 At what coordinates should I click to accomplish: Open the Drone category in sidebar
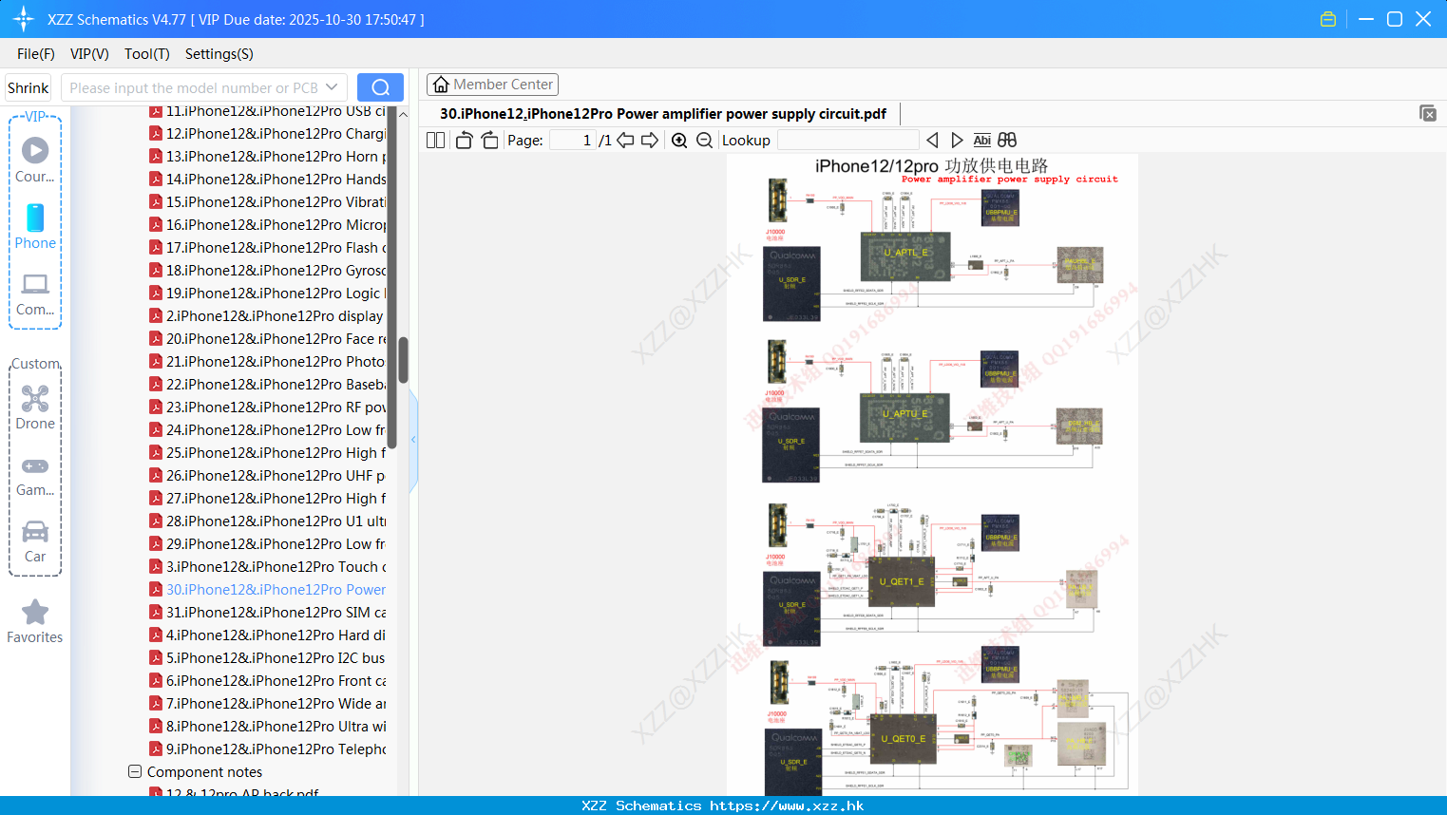pos(35,407)
